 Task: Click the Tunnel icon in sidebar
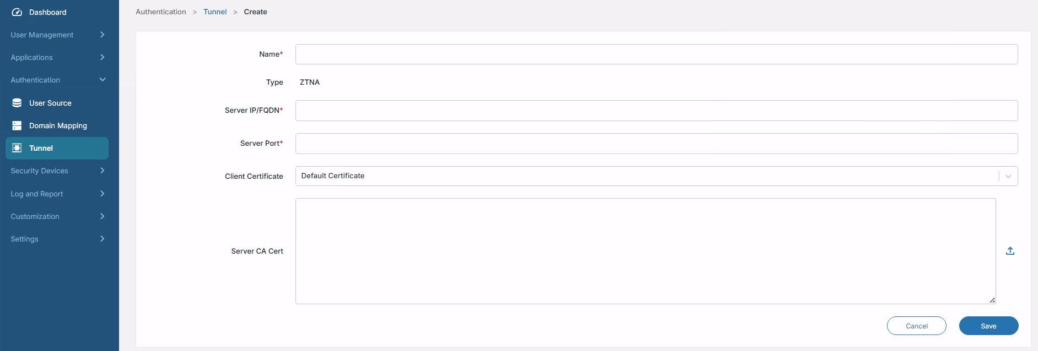tap(17, 148)
